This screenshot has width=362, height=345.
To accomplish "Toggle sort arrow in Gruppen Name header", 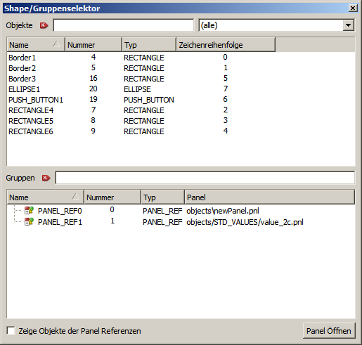I will point(75,197).
